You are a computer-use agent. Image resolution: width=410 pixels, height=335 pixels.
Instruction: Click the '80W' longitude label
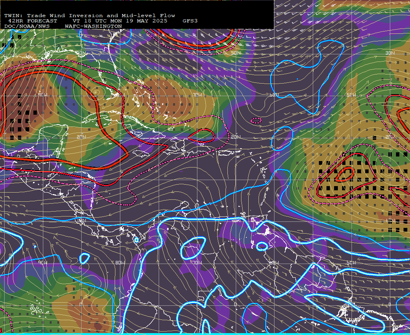[120, 262]
